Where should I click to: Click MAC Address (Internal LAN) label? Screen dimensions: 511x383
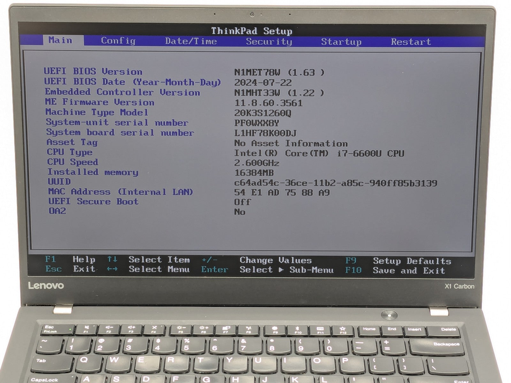(121, 191)
